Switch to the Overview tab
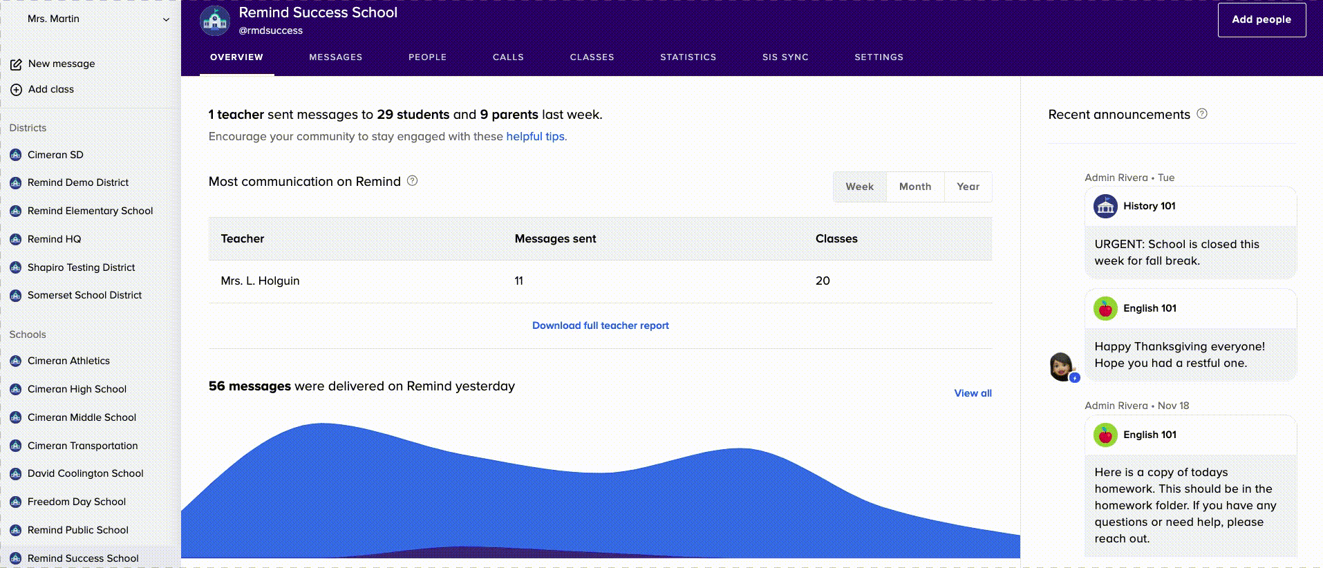 pyautogui.click(x=236, y=57)
